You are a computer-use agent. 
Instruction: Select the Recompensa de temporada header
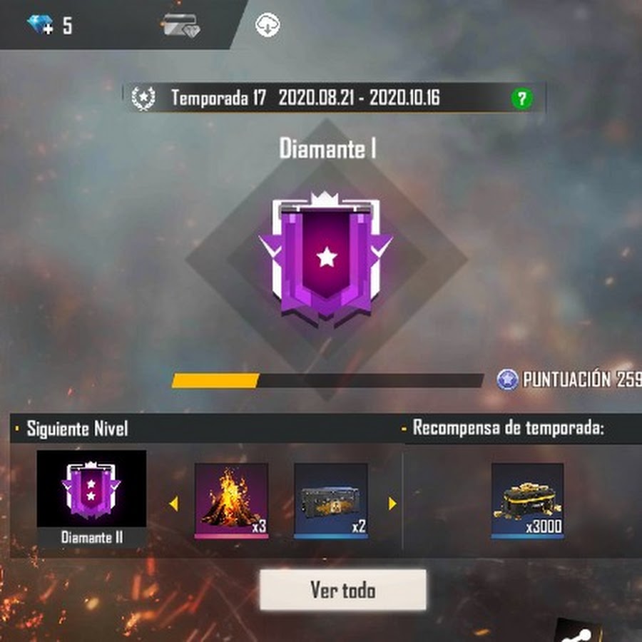[x=508, y=428]
